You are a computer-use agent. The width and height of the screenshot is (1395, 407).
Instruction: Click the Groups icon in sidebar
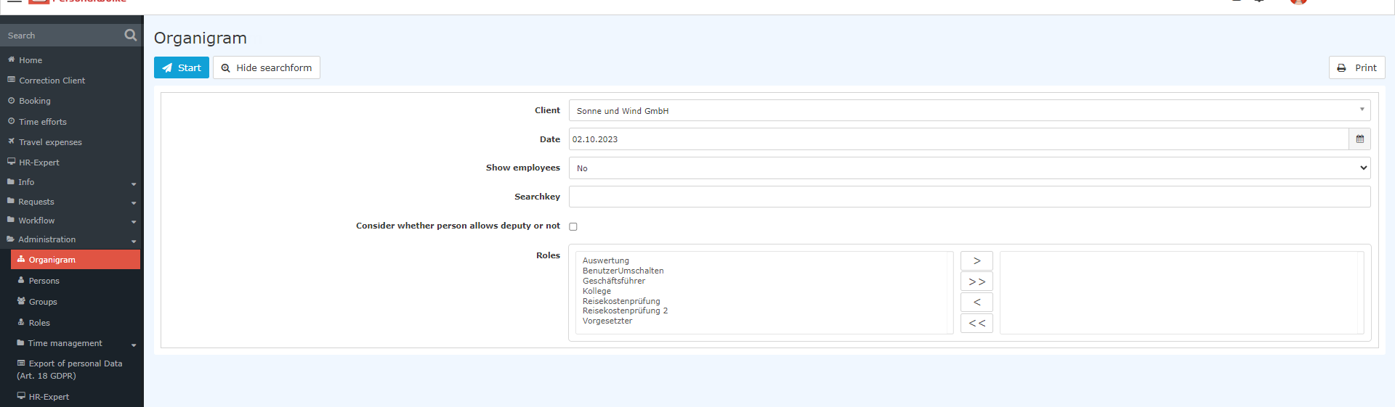point(21,301)
